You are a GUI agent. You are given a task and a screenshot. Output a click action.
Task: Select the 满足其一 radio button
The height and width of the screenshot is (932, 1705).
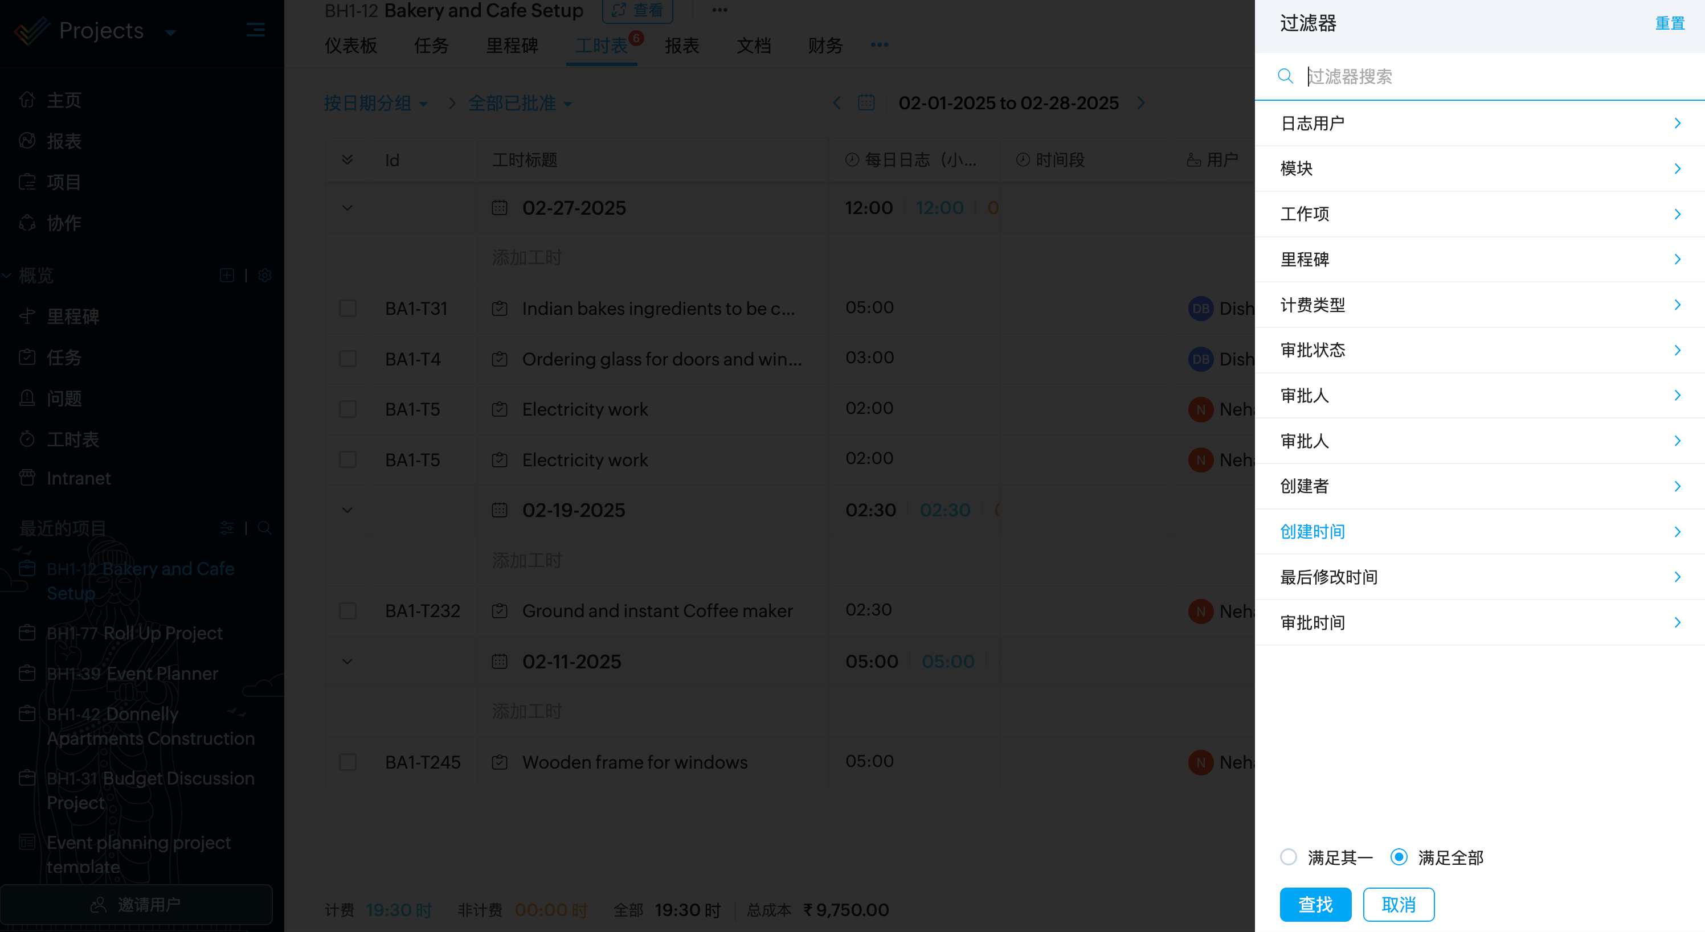coord(1288,857)
